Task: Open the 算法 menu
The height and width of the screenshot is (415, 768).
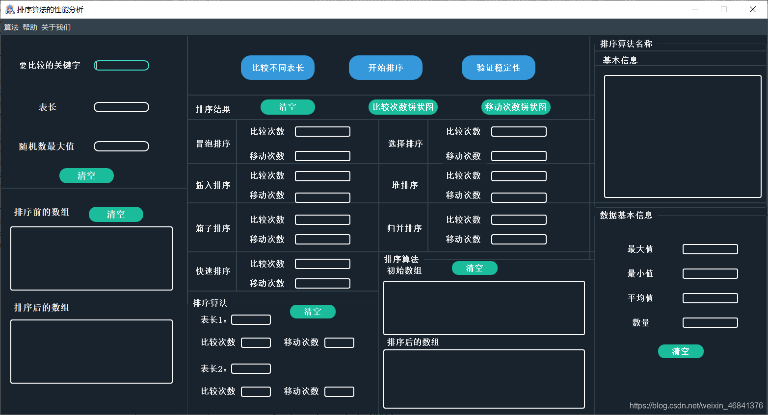Action: [11, 27]
